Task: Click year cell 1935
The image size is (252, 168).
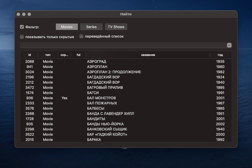Action: click(x=220, y=61)
